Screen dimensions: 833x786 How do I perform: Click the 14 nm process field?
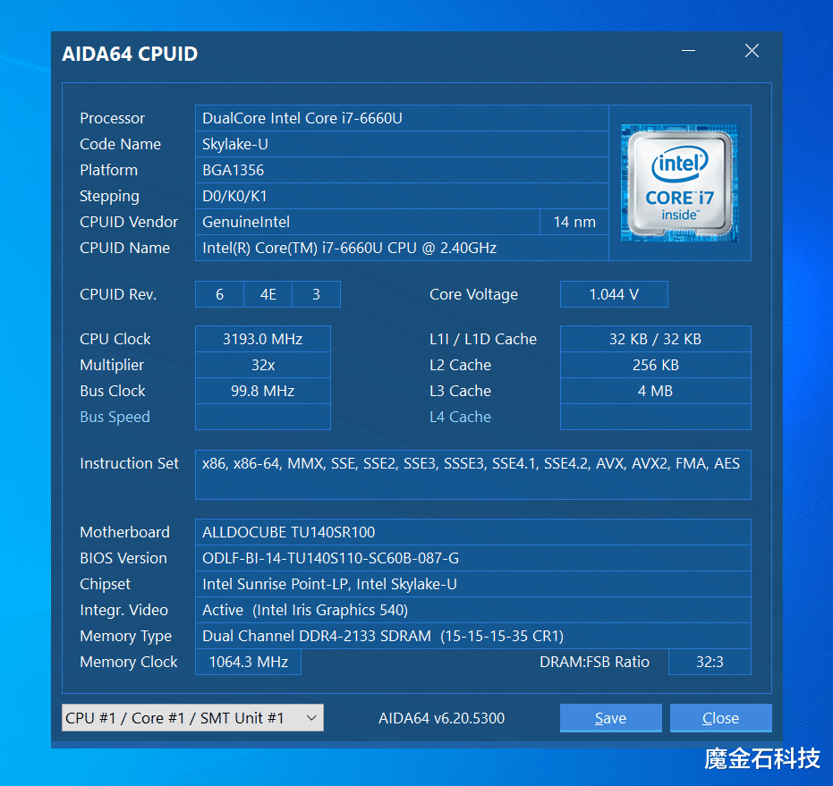pyautogui.click(x=574, y=222)
